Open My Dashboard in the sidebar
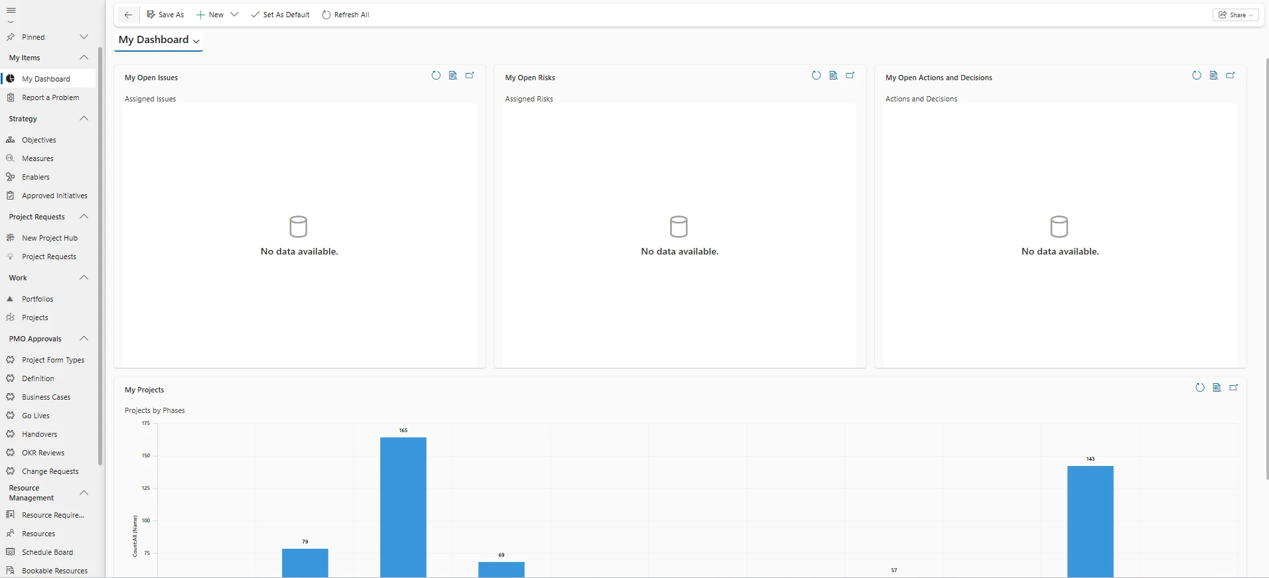The height and width of the screenshot is (578, 1269). point(48,79)
